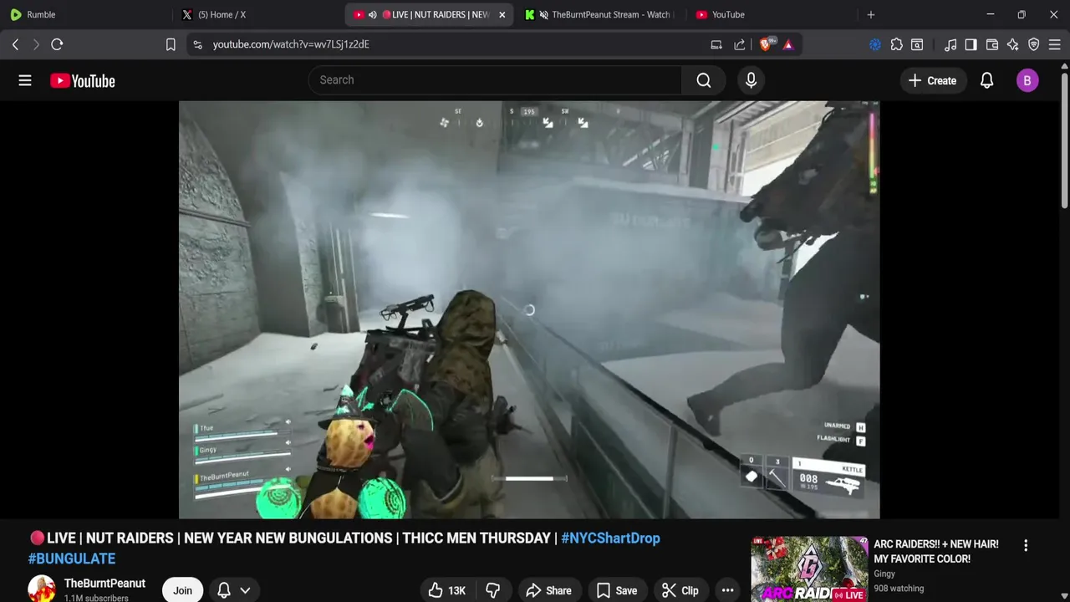This screenshot has height=602, width=1070.
Task: Bookmark this page in address bar
Action: 171,44
